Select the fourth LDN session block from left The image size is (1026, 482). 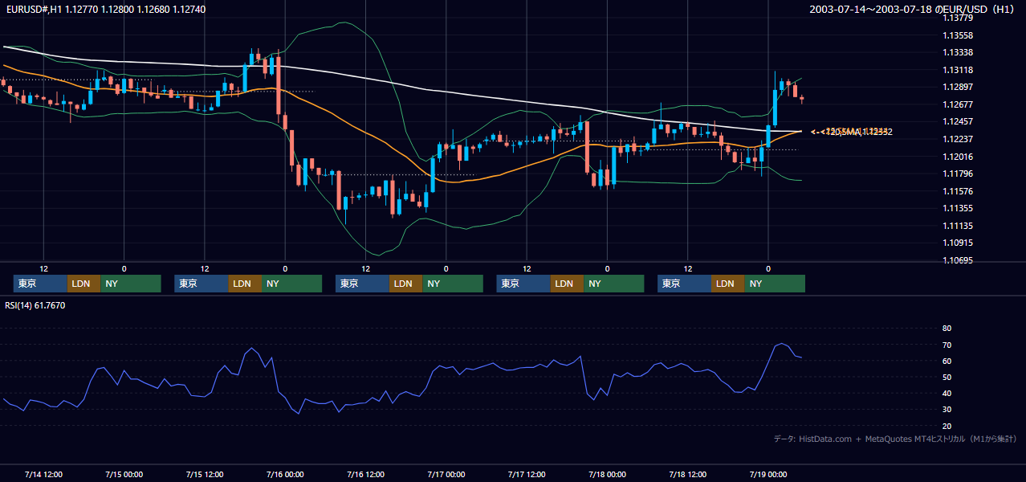click(568, 284)
